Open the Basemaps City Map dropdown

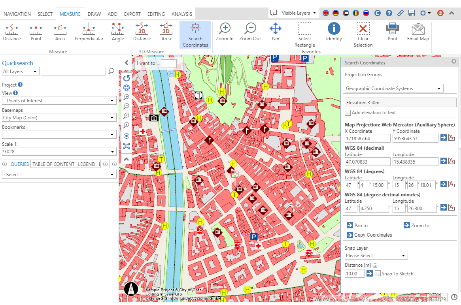[x=59, y=117]
